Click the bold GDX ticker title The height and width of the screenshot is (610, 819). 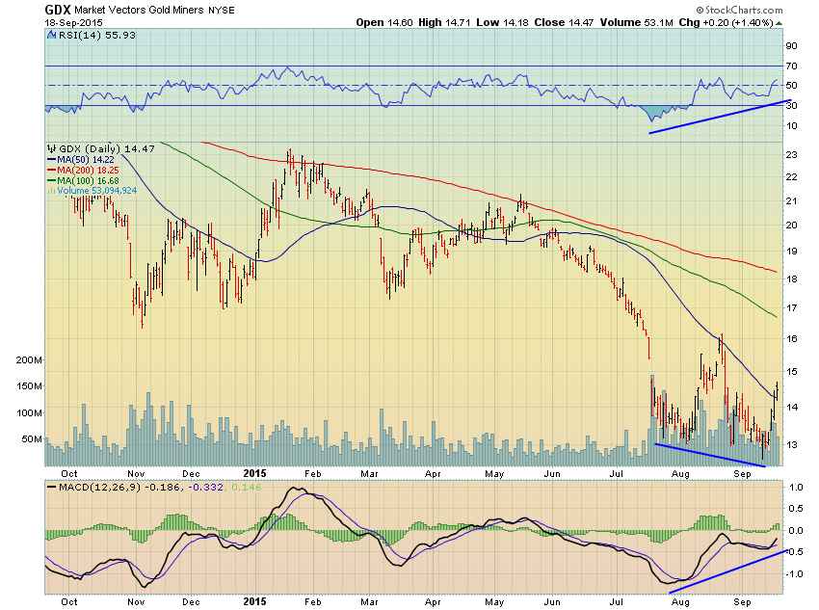pyautogui.click(x=58, y=10)
